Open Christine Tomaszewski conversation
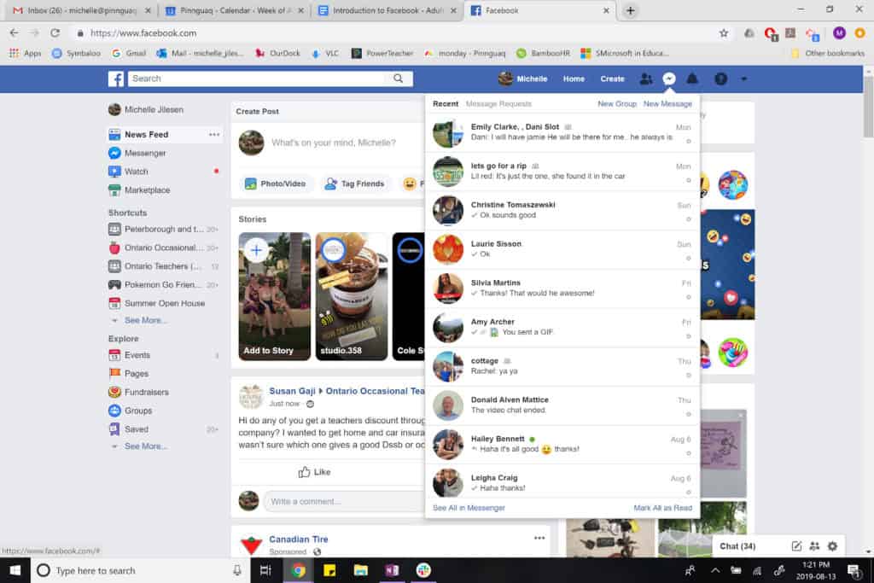This screenshot has height=583, width=874. pos(562,211)
